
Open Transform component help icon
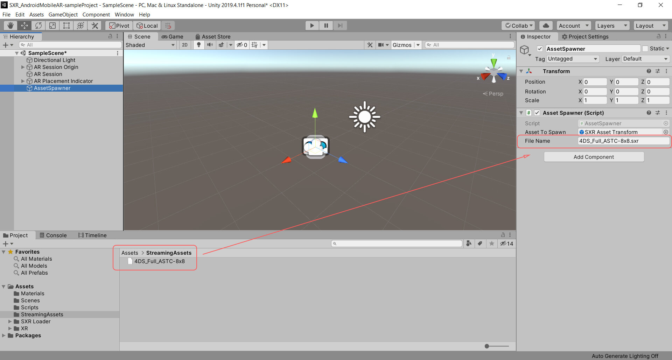point(649,71)
